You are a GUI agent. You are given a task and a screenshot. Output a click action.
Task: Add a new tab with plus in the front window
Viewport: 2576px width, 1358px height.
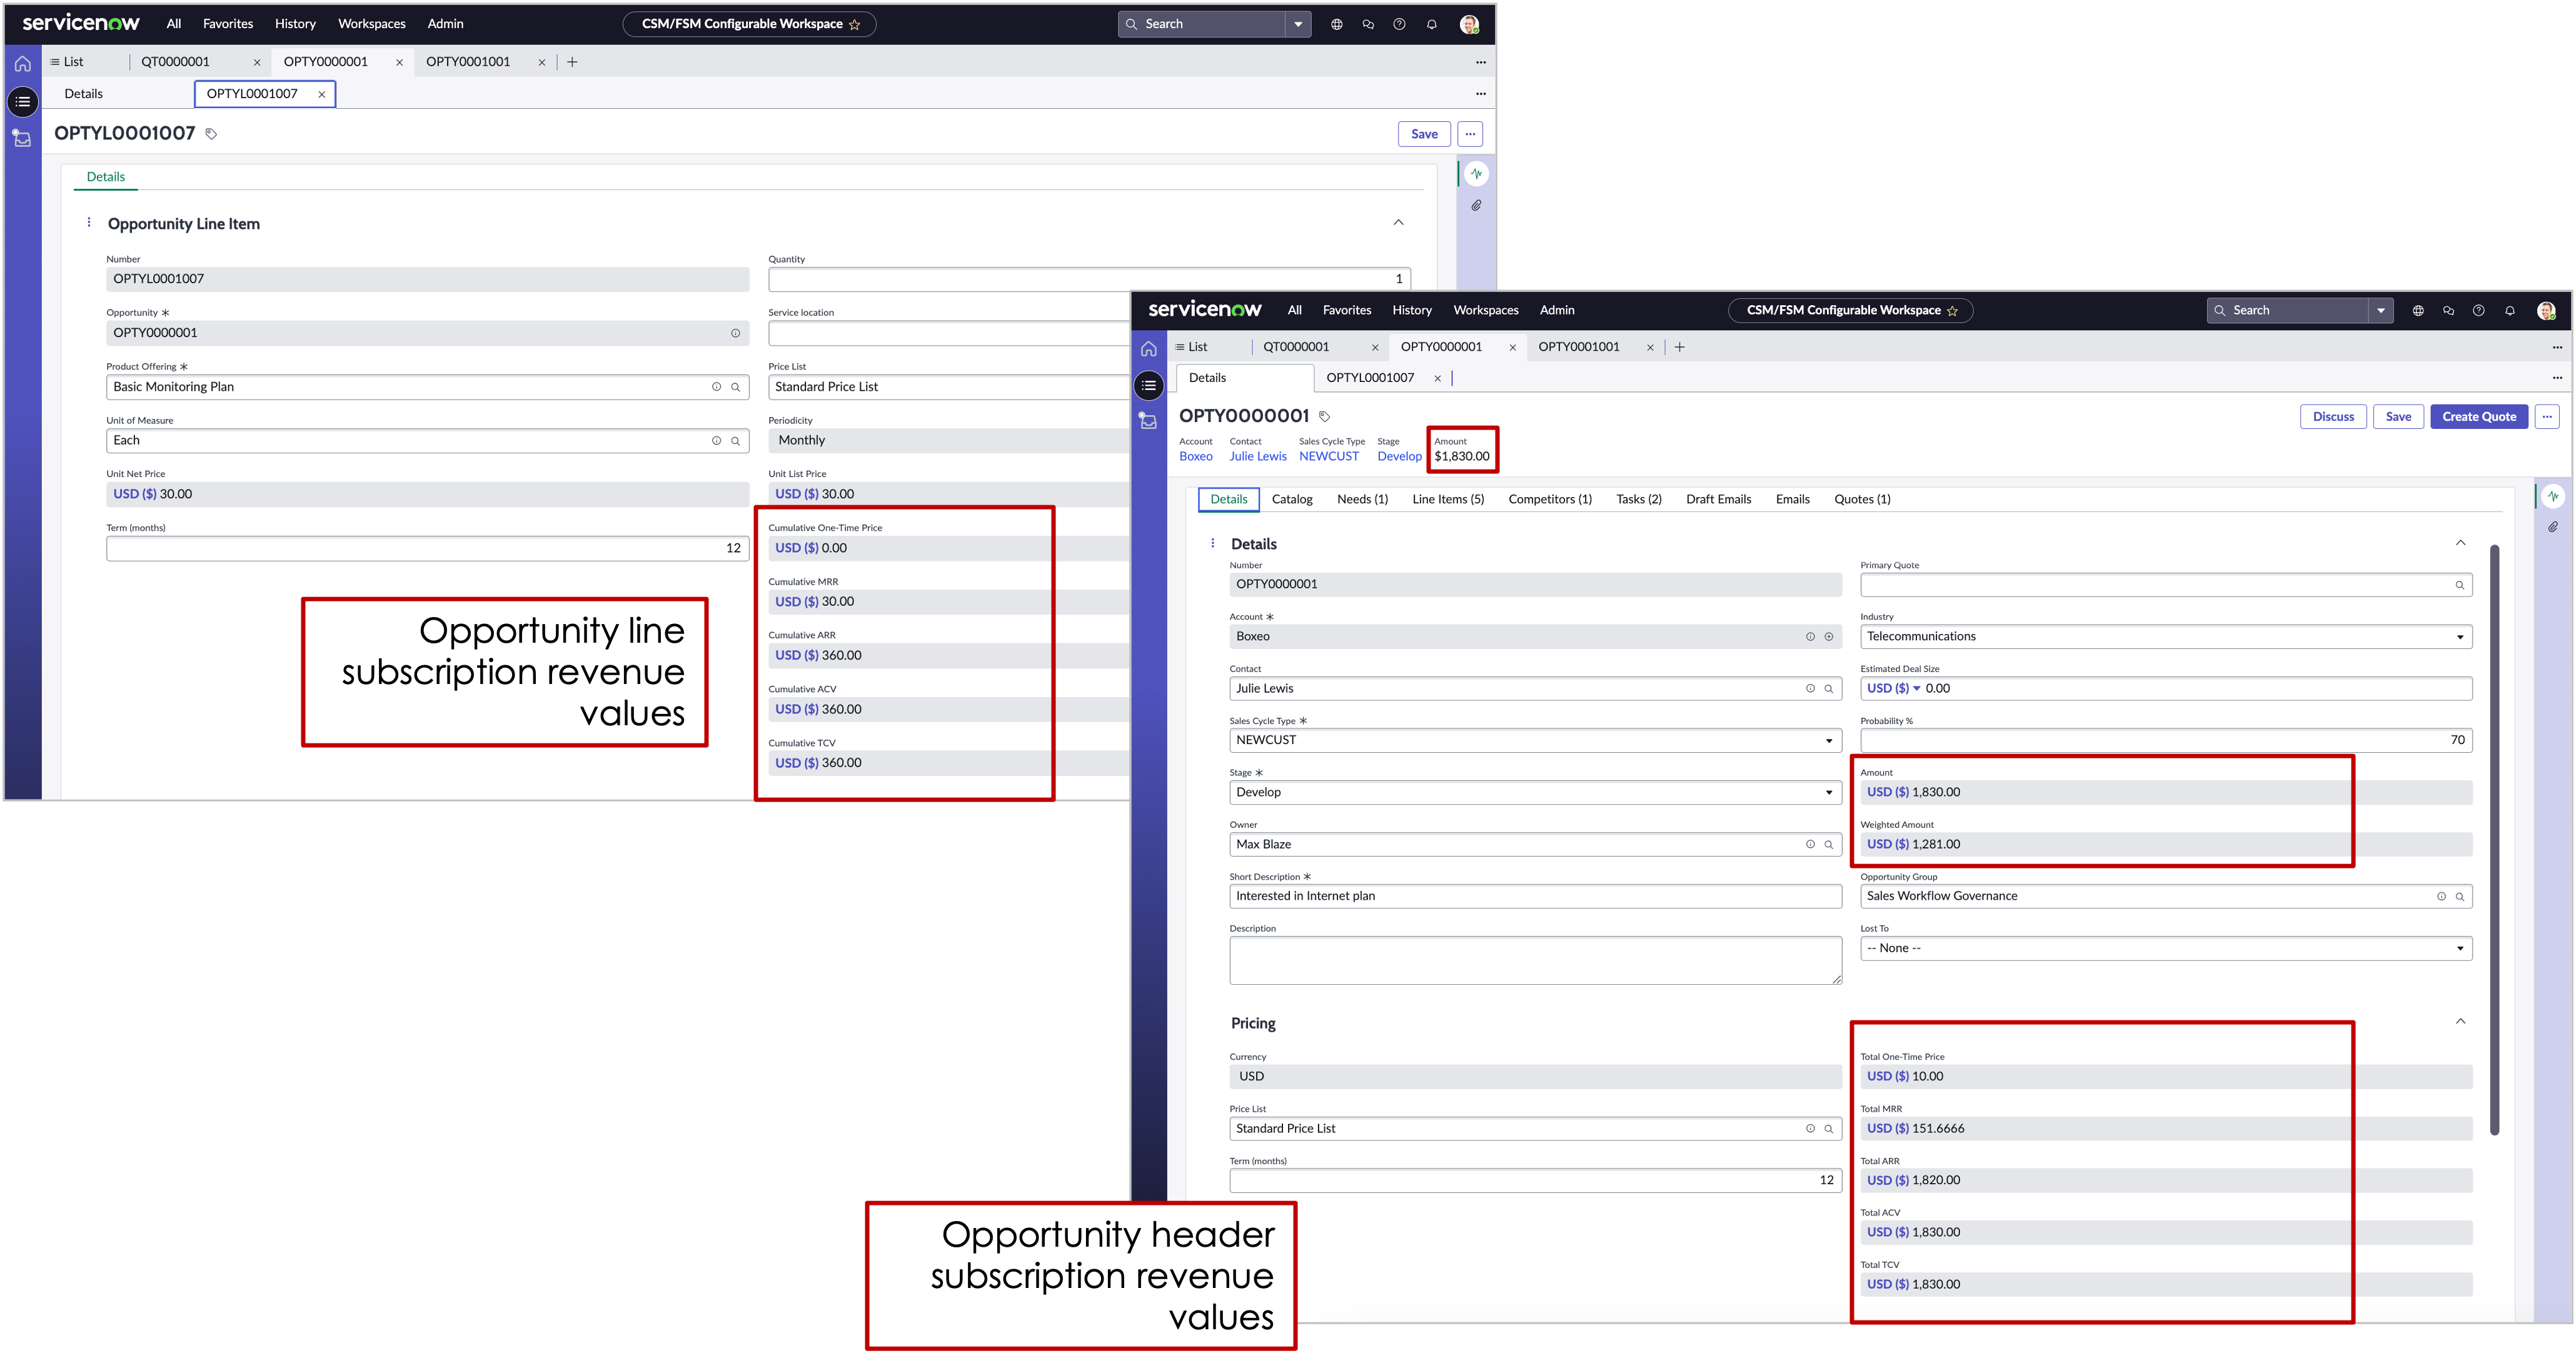[1680, 348]
